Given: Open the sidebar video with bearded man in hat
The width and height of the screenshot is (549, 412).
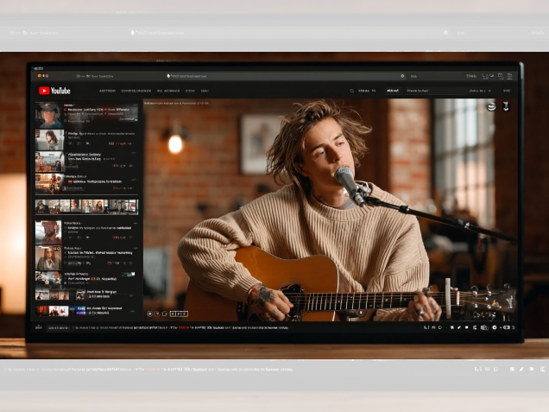Looking at the screenshot, I should 86,232.
